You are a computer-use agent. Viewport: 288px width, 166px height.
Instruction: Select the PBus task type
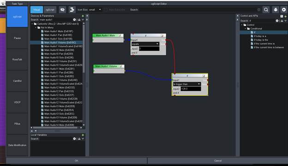tap(17, 124)
